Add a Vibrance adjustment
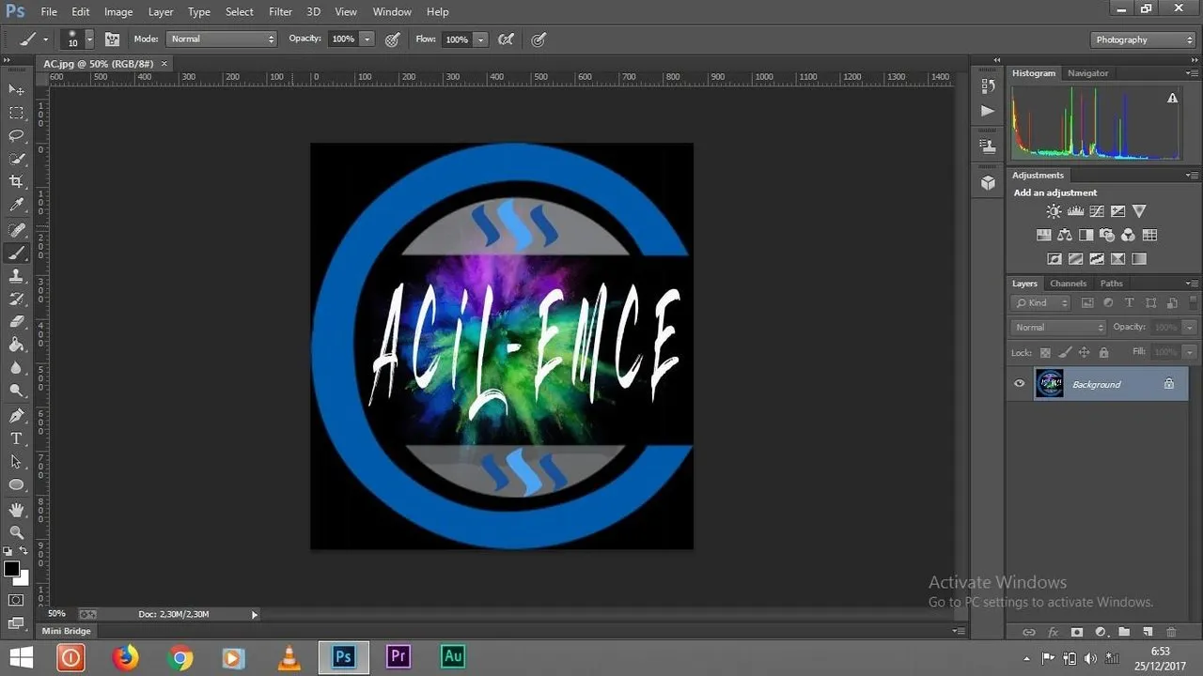Screen dimensions: 1203x676 1139,211
